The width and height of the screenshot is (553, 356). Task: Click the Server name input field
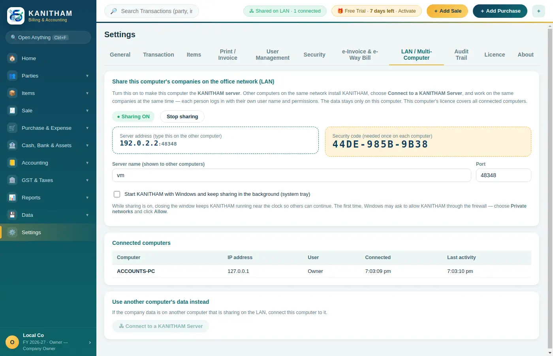click(292, 175)
